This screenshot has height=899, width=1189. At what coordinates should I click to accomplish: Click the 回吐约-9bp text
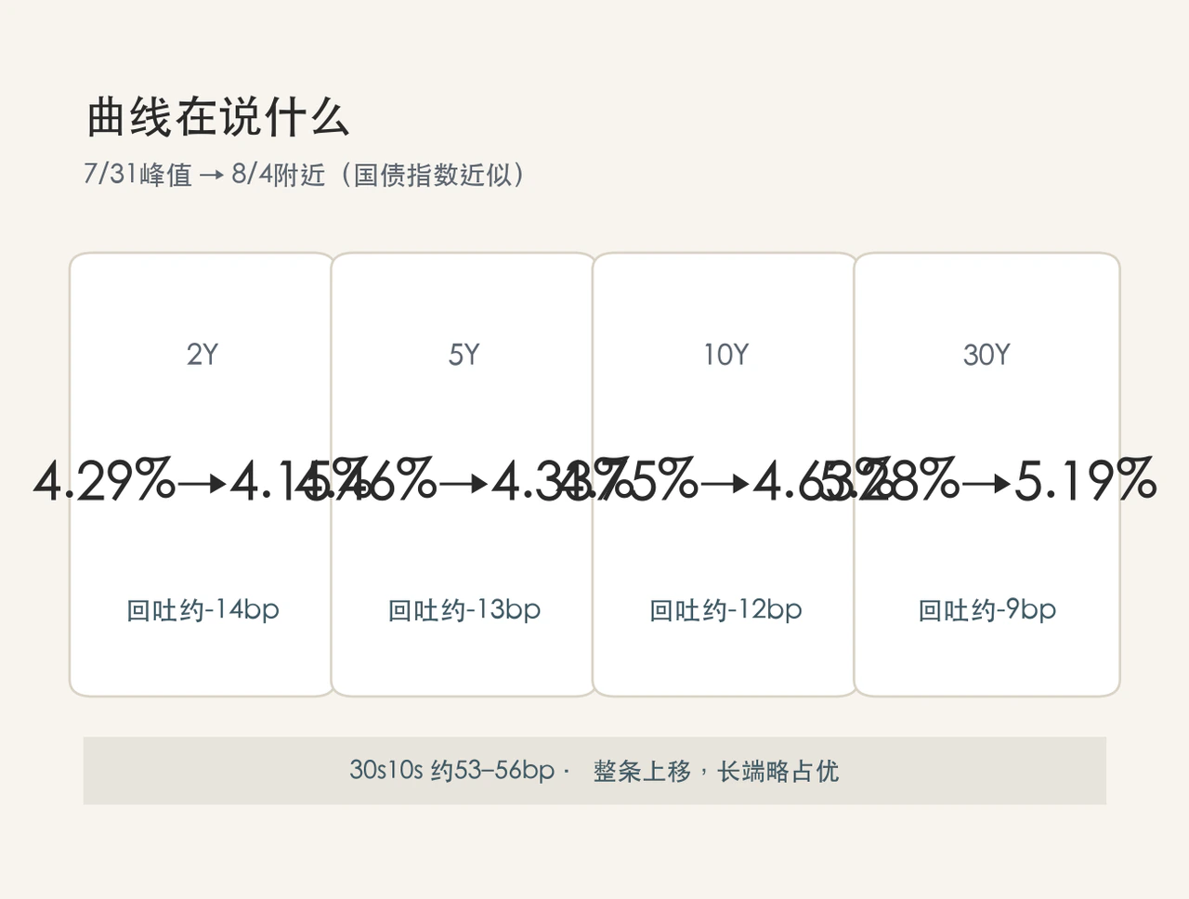tap(986, 610)
